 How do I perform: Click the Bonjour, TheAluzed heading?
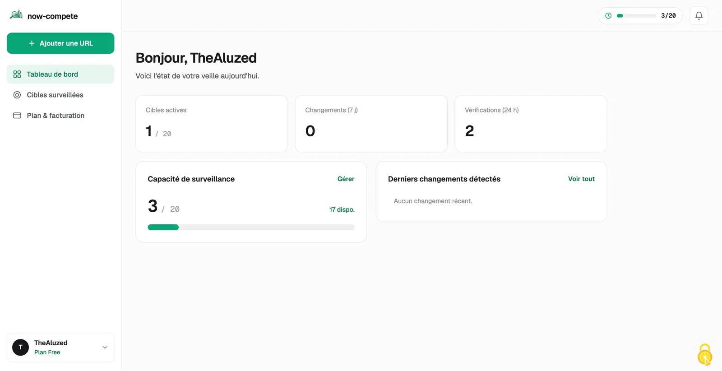coord(196,58)
